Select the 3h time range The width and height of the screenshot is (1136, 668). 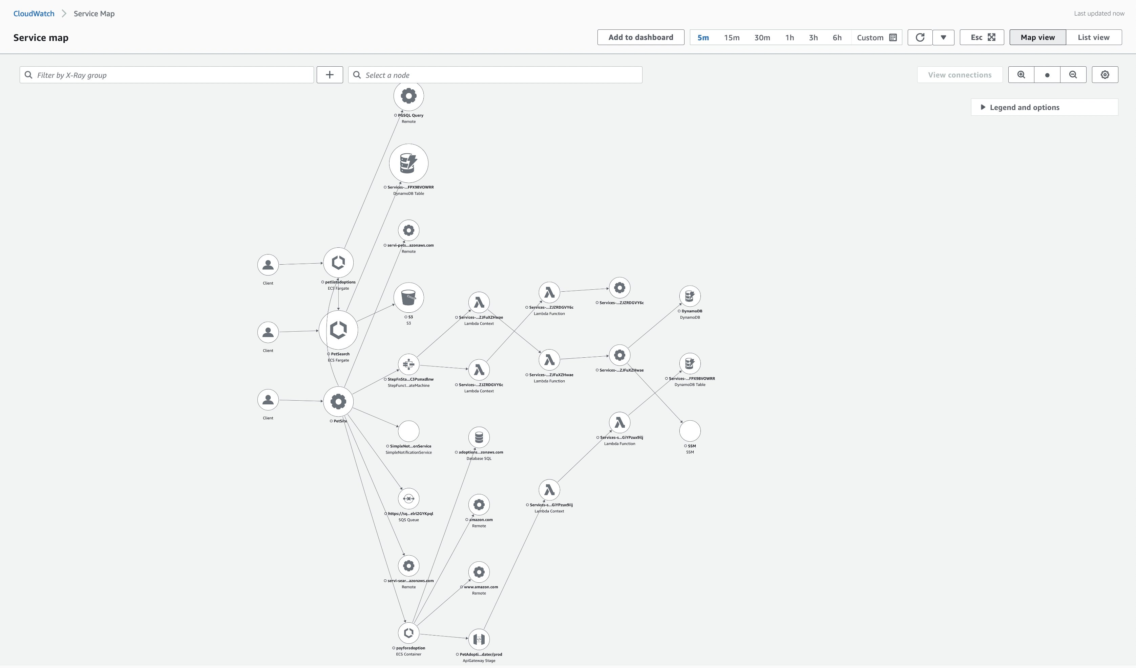(x=813, y=37)
